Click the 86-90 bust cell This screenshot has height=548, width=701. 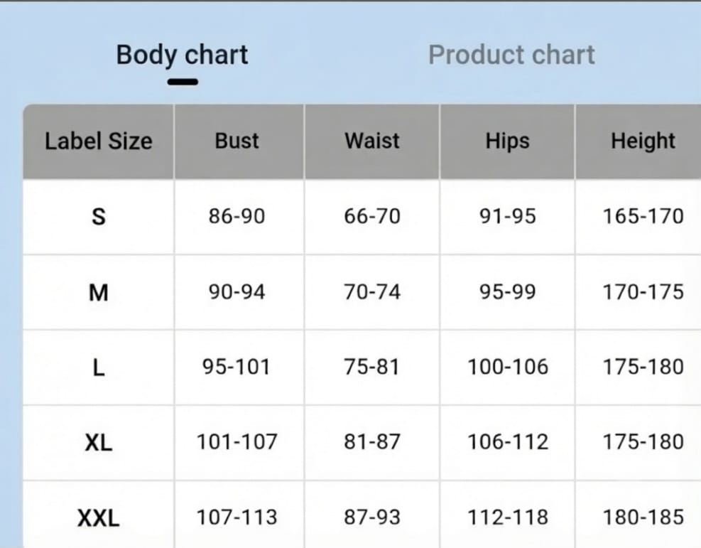(x=237, y=217)
